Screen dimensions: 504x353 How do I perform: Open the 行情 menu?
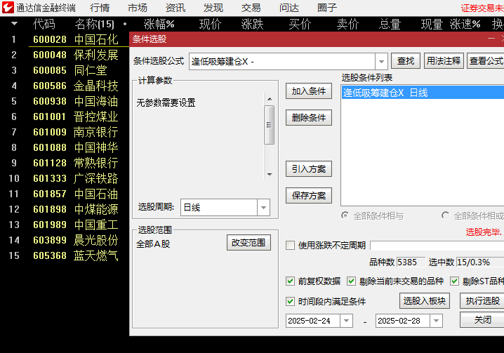tap(99, 8)
